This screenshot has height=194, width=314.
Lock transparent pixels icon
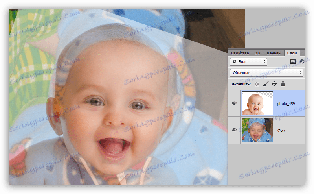[257, 84]
